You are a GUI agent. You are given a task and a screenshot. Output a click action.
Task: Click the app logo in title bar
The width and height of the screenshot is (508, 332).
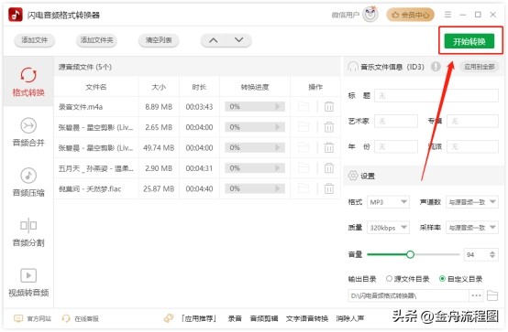tap(16, 15)
